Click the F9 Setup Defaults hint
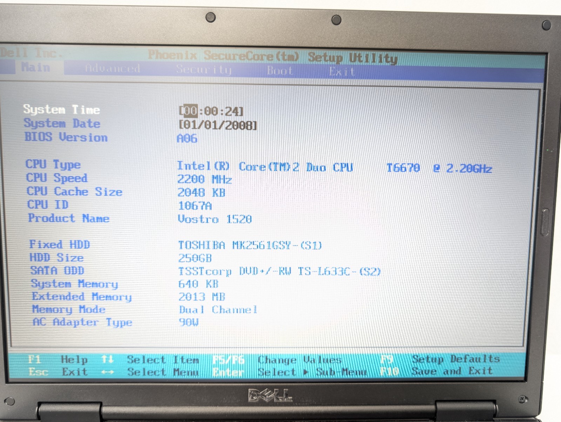561x422 pixels. click(440, 359)
